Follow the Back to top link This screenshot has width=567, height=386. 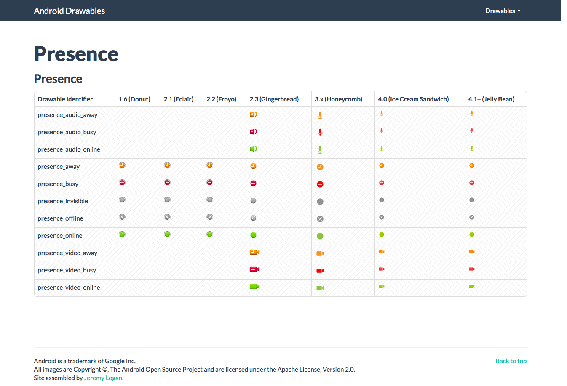pyautogui.click(x=511, y=361)
